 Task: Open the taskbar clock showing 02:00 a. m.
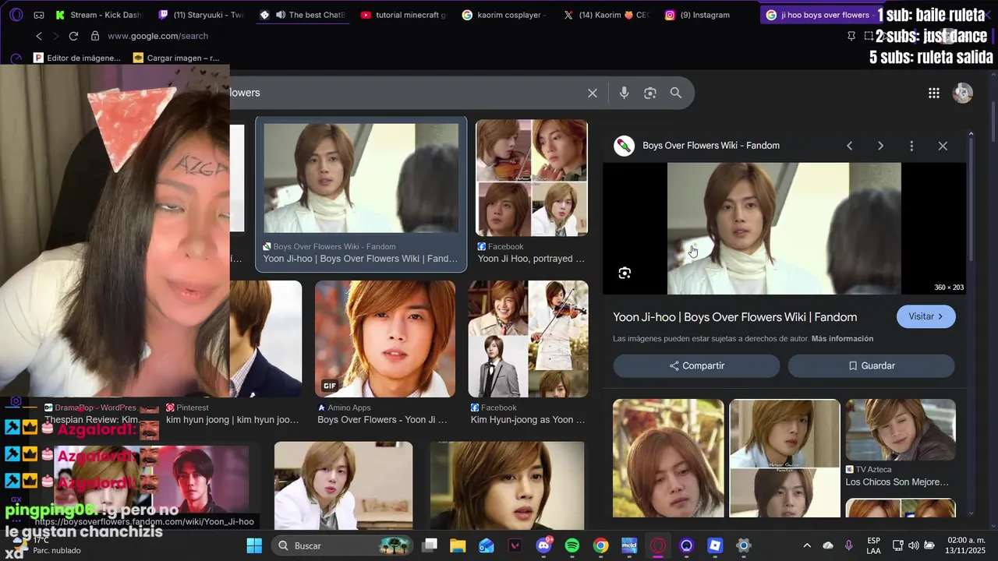tap(967, 545)
